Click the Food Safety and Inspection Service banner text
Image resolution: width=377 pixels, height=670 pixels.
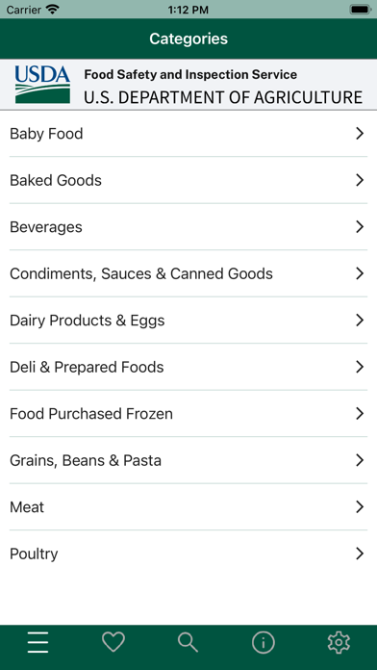[x=190, y=74]
